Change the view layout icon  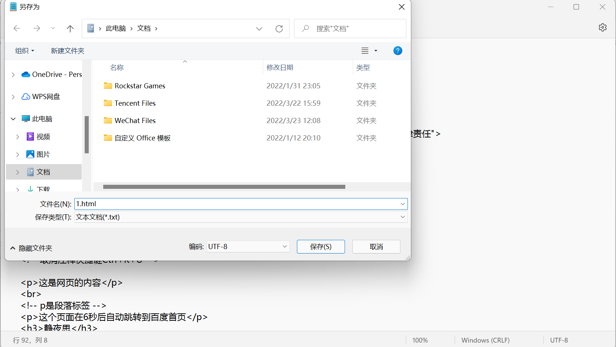pos(365,51)
